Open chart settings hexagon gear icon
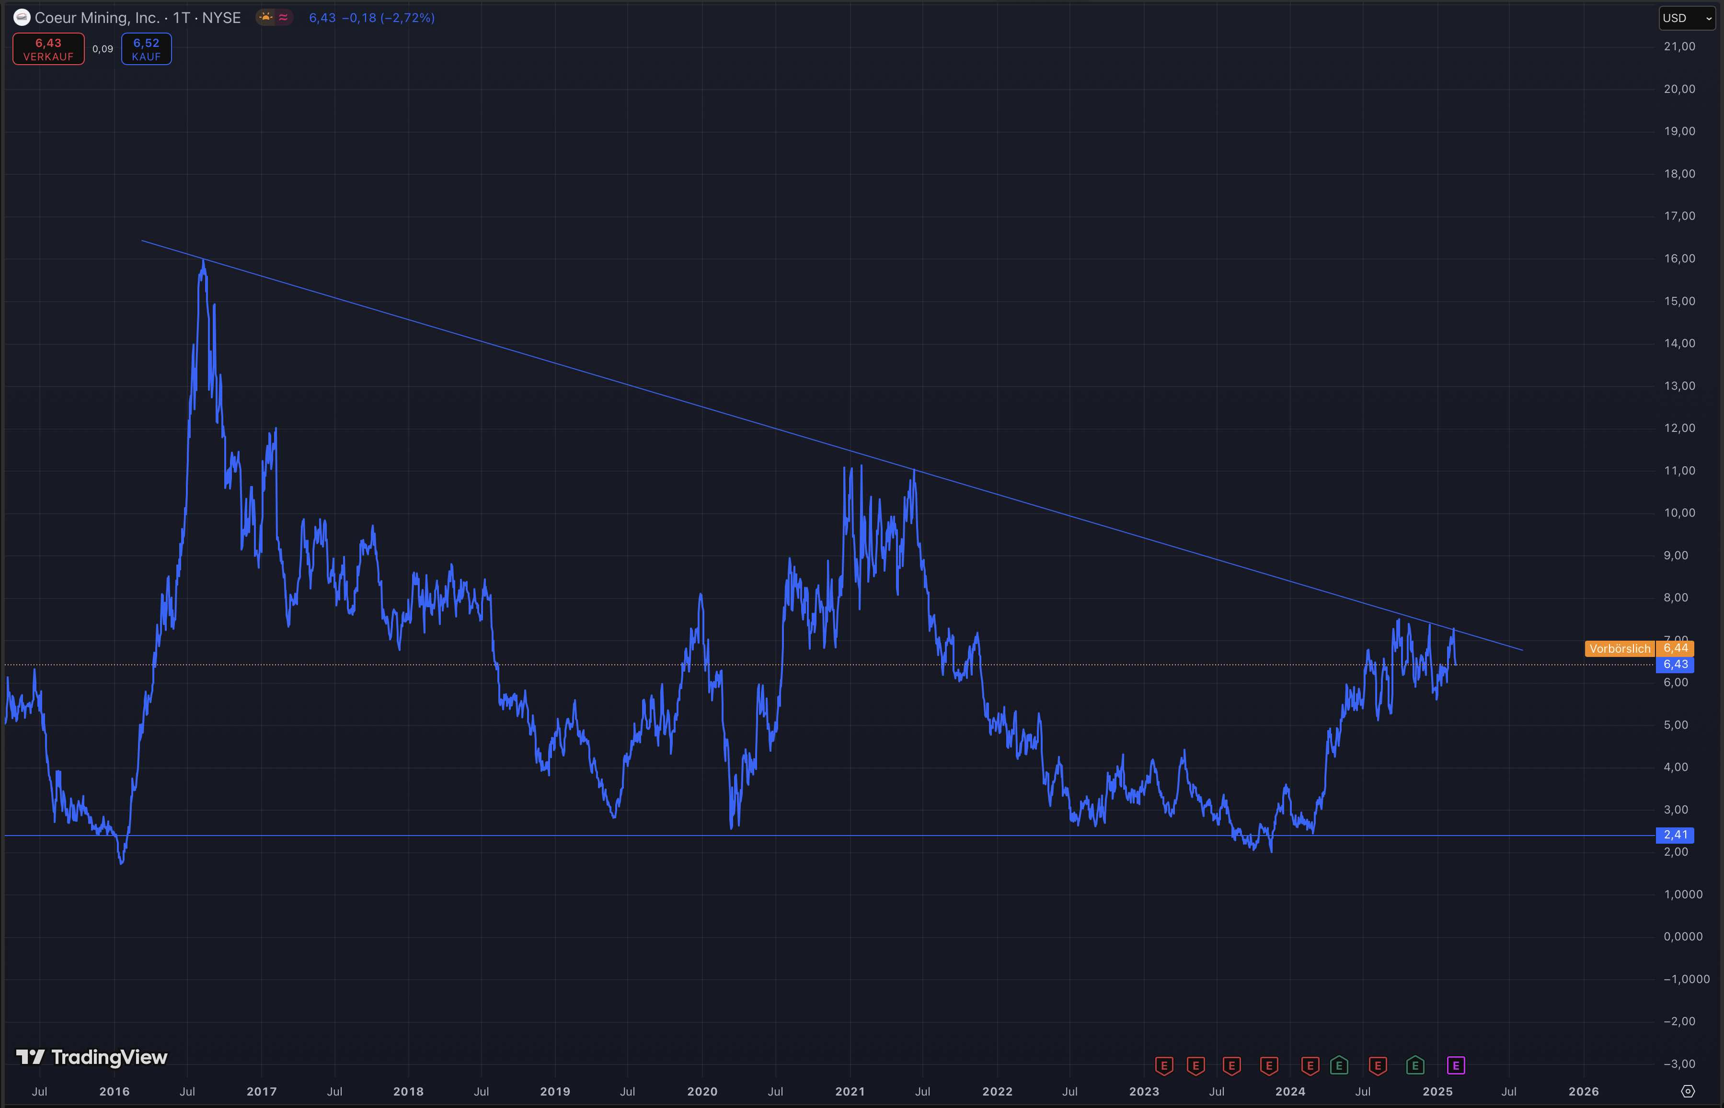The width and height of the screenshot is (1724, 1108). (x=1687, y=1091)
